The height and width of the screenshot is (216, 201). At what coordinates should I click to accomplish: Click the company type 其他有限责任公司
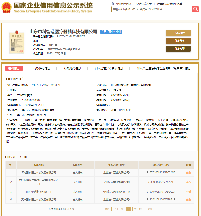(27, 95)
